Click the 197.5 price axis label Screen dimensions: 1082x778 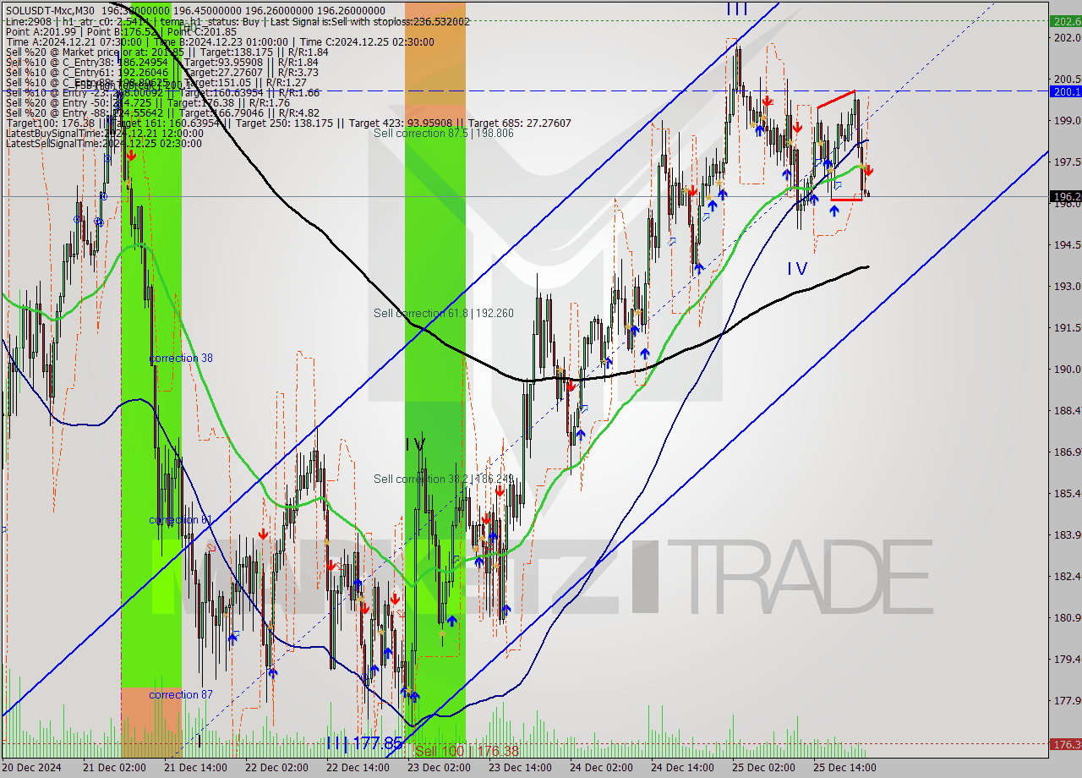(x=1066, y=162)
